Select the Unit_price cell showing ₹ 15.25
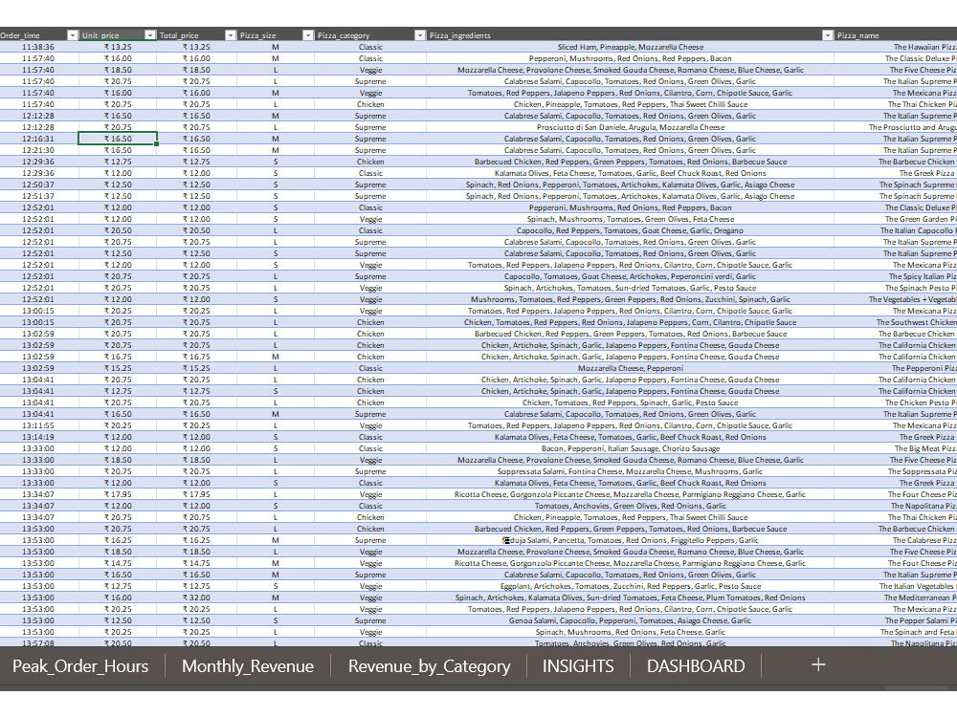This screenshot has width=957, height=717. 118,368
